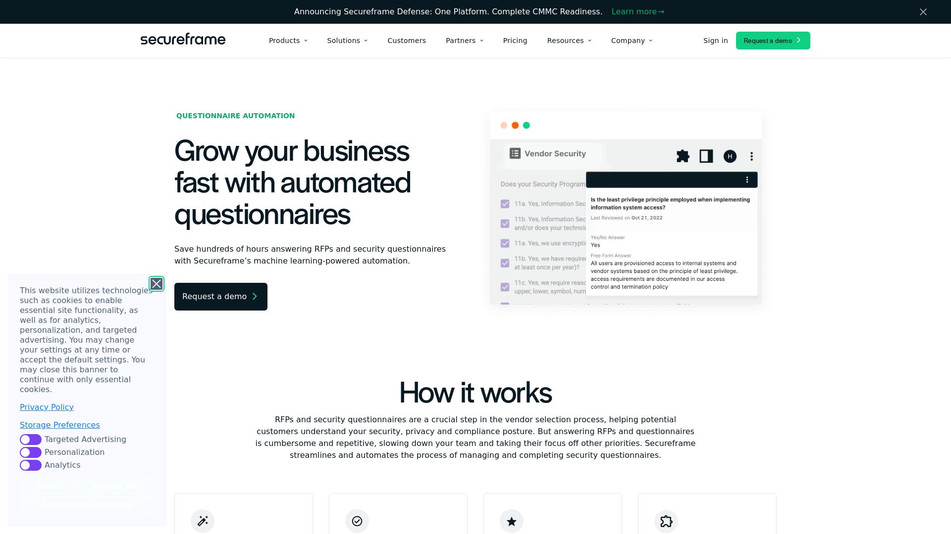Expand the Resources navigation dropdown
This screenshot has width=951, height=534.
[569, 41]
